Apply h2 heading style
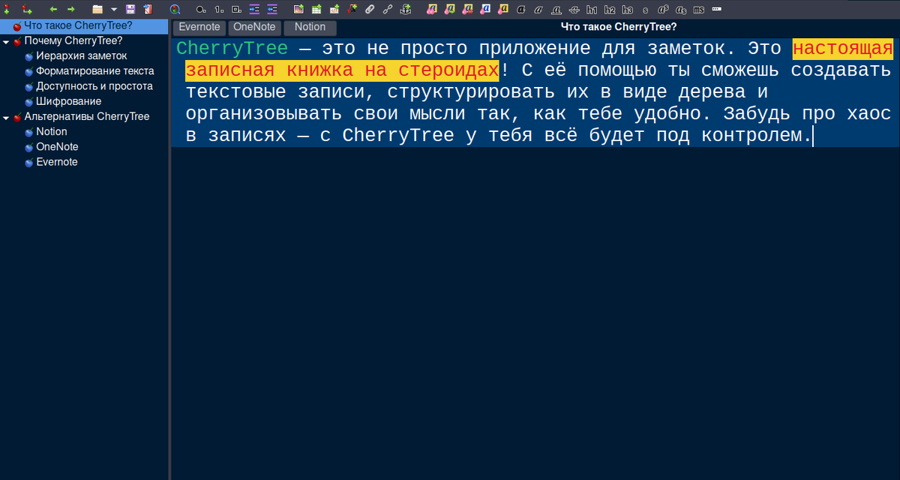This screenshot has width=900, height=480. 610,10
